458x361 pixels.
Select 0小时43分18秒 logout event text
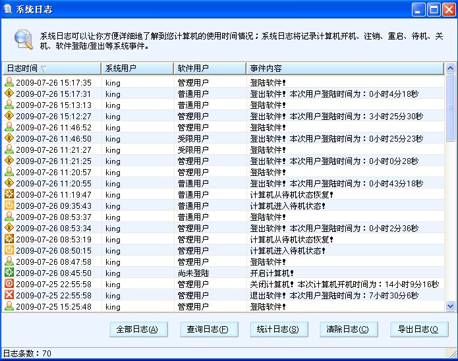coord(337,183)
